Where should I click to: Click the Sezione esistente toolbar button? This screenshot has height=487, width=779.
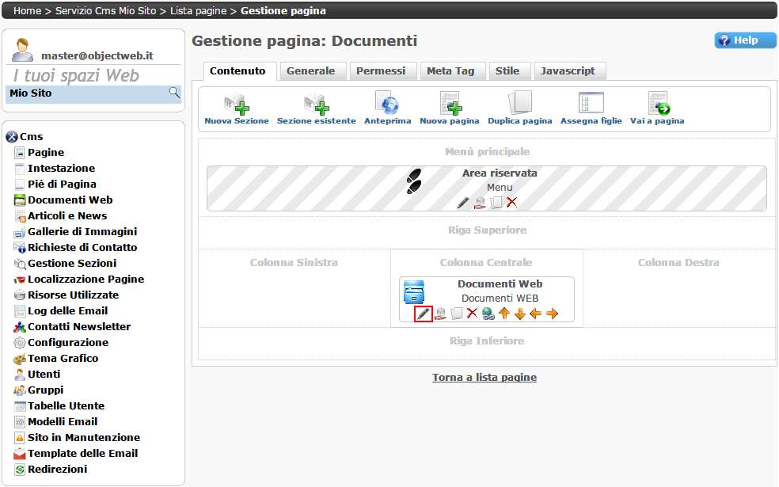(x=316, y=104)
